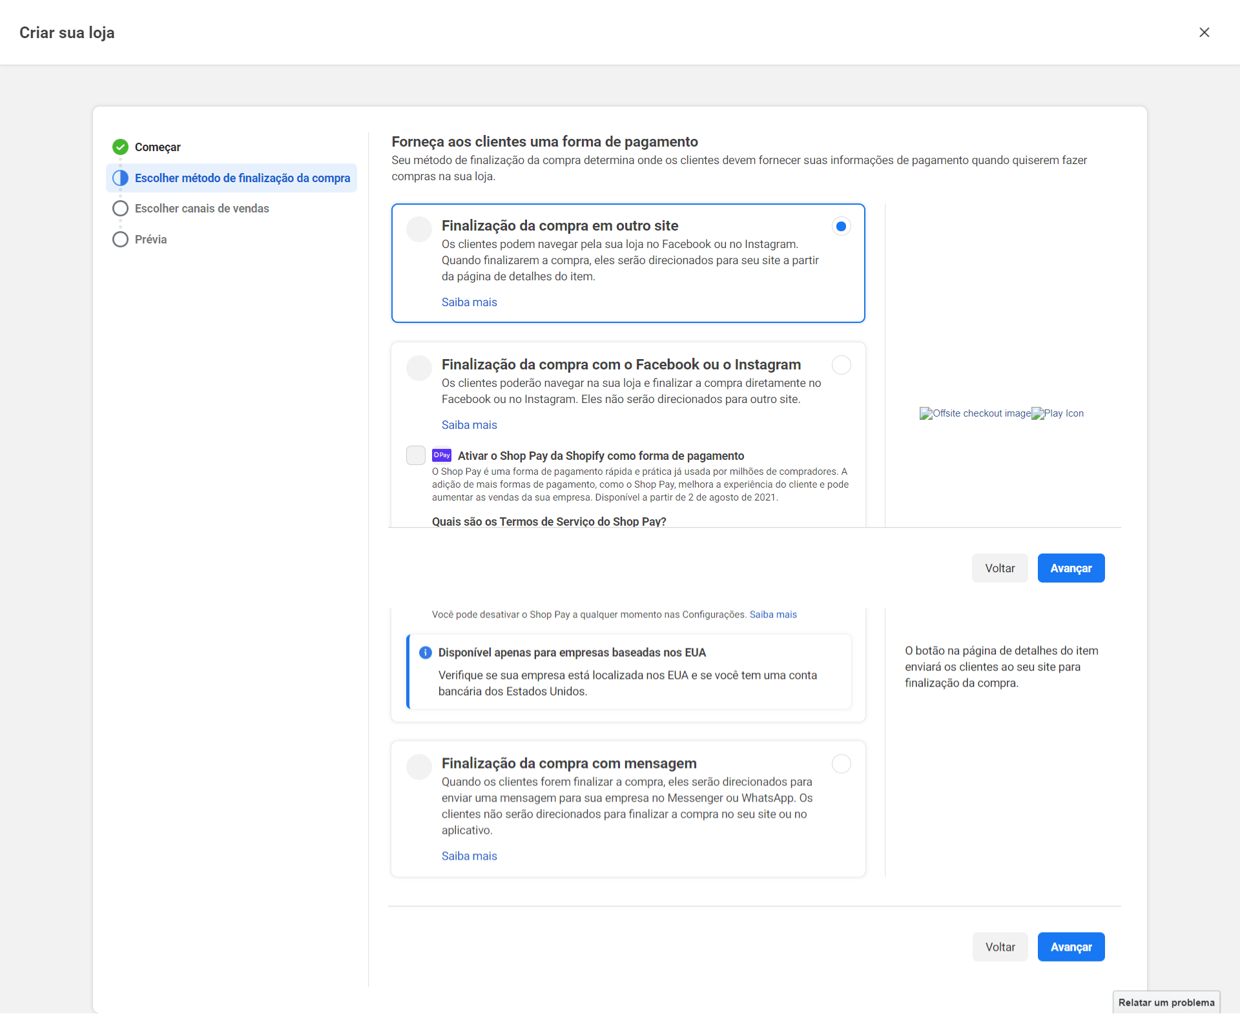This screenshot has width=1240, height=1014.
Task: Click the blue info icon for EUA notice
Action: click(425, 652)
